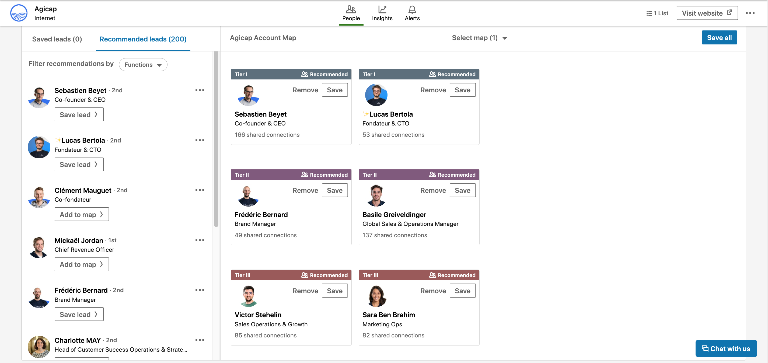Expand Save lead for Lucas Bertola

click(79, 165)
